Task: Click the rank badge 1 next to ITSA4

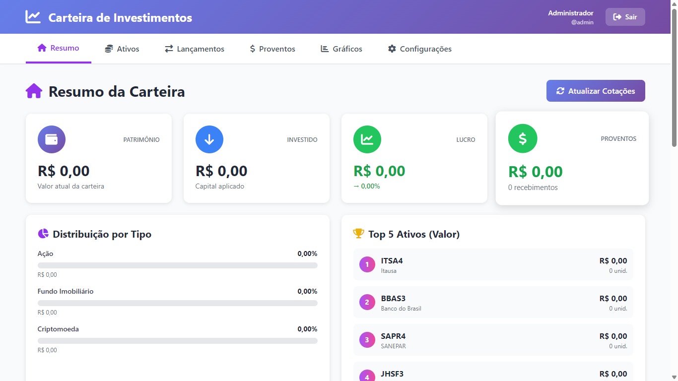Action: [x=366, y=264]
